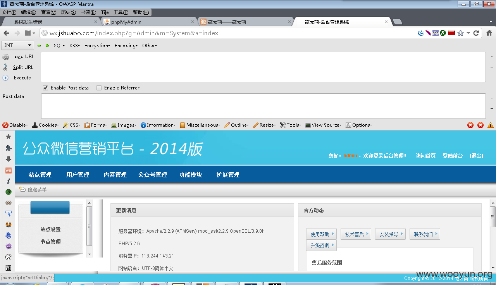Open HackBar Encoding dropdown
Viewport: 496px width, 285px height.
[x=126, y=46]
